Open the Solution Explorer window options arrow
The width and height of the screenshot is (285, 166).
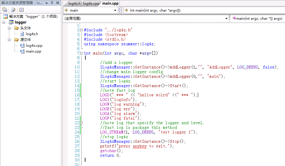46,3
